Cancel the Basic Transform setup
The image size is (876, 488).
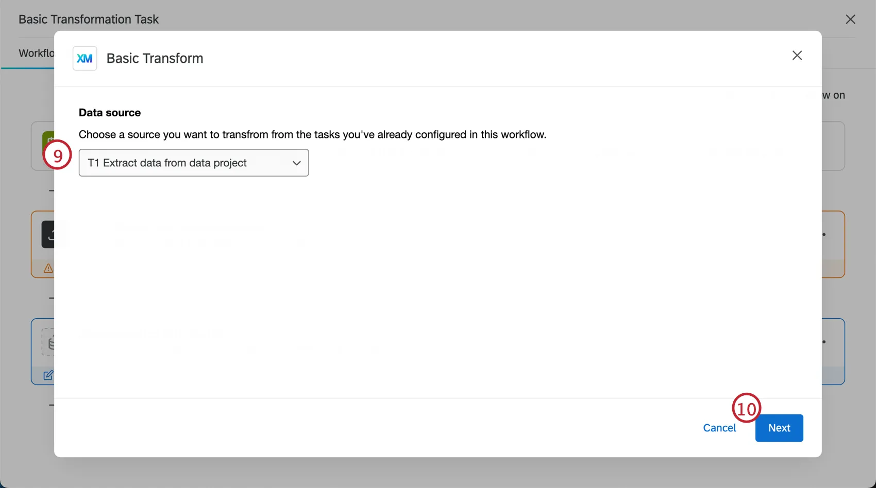click(x=719, y=428)
